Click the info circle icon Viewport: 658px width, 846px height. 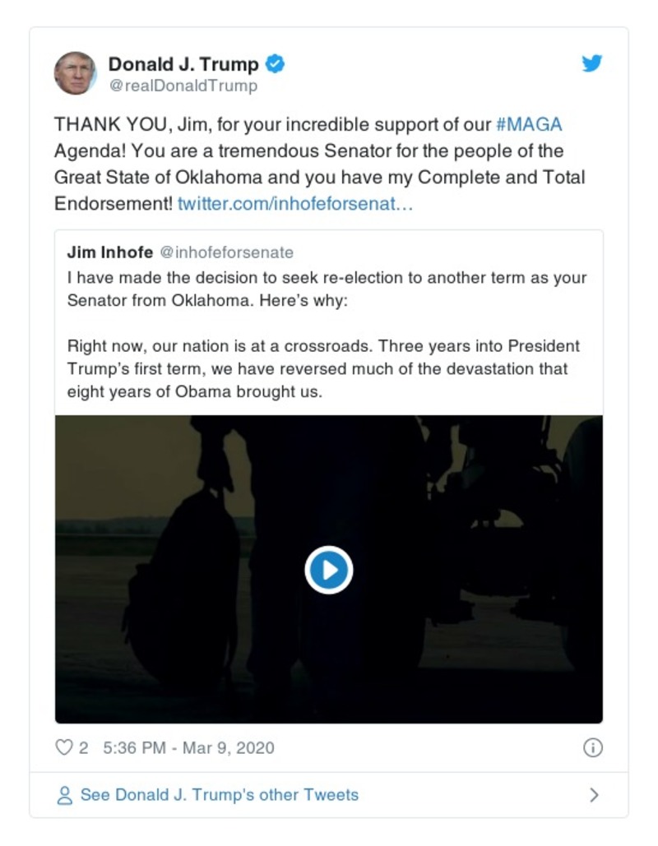point(592,747)
